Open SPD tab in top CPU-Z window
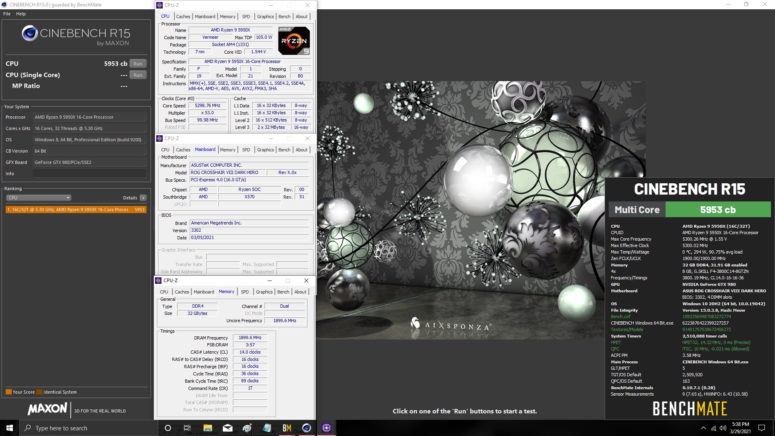 click(246, 17)
